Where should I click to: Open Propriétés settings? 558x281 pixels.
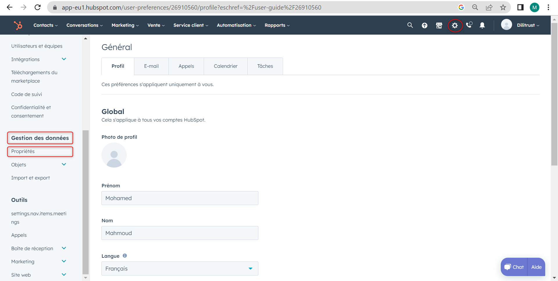click(x=23, y=151)
